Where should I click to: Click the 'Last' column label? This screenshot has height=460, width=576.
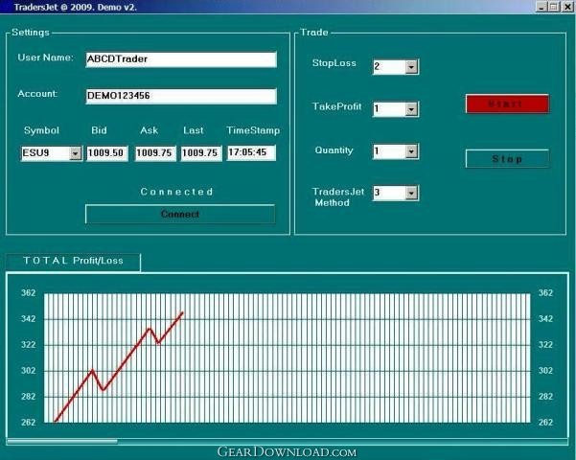click(x=194, y=130)
